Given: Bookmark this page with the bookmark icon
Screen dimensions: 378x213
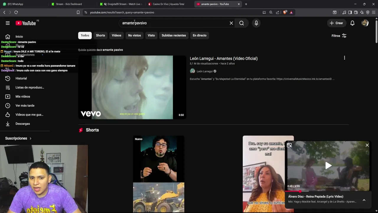Looking at the screenshot, I should coord(78,12).
